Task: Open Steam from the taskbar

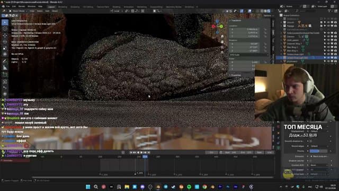Action: click(x=174, y=187)
